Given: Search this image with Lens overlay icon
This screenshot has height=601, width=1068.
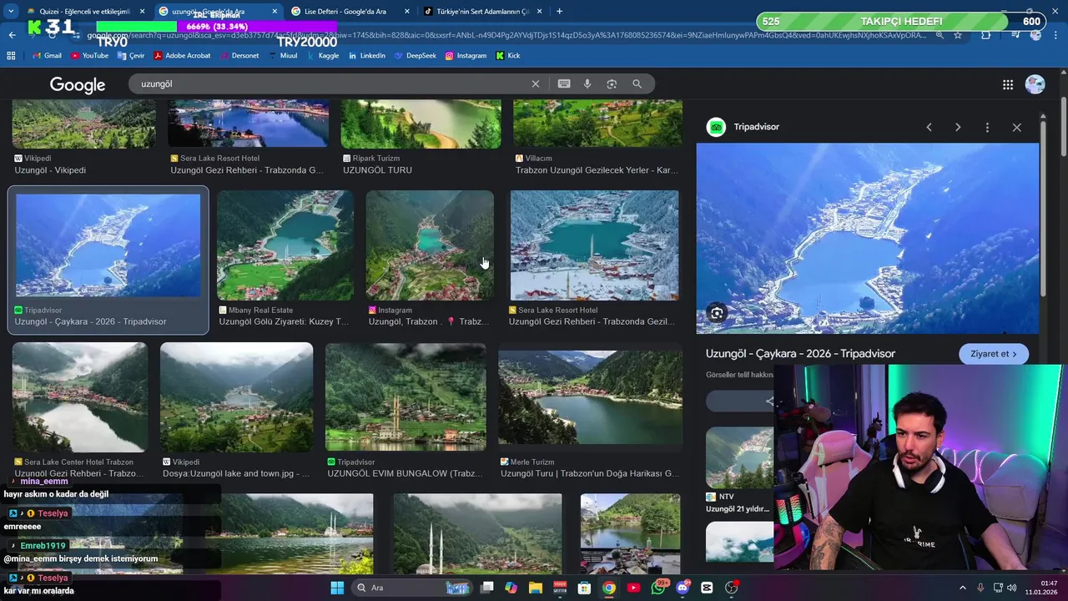Looking at the screenshot, I should (x=717, y=313).
